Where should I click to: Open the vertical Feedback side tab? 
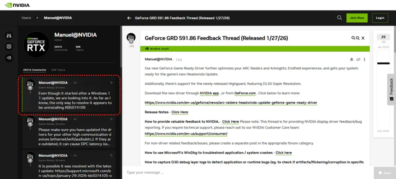pyautogui.click(x=391, y=89)
